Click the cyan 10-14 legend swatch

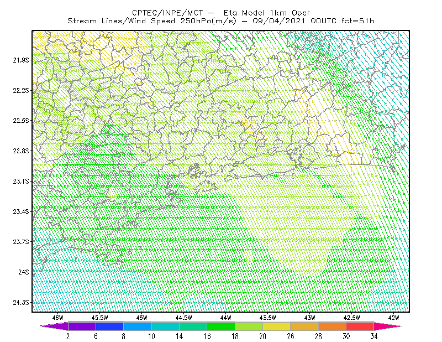(165, 326)
